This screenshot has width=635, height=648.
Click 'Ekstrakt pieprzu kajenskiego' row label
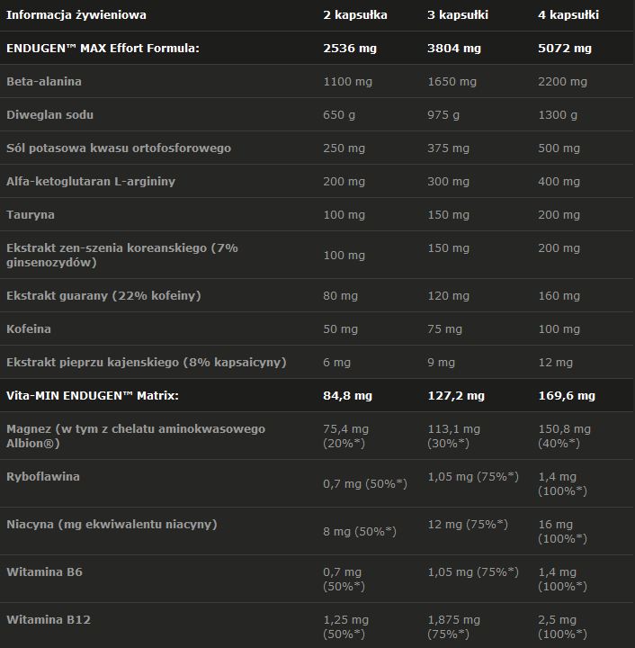(146, 363)
